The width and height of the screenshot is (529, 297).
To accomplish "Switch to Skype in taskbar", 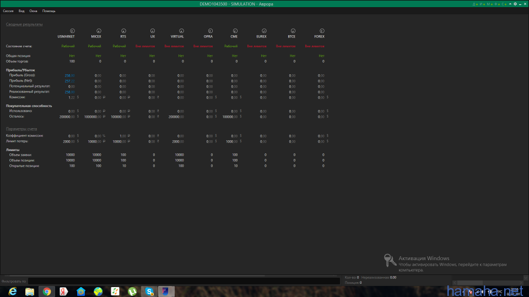I will (149, 291).
